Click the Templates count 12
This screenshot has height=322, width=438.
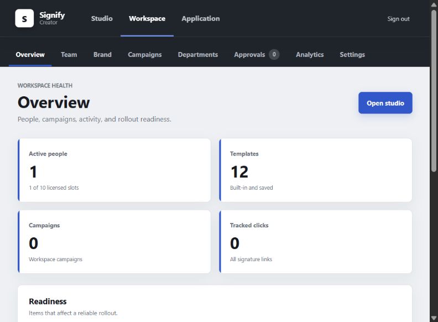[x=239, y=172]
